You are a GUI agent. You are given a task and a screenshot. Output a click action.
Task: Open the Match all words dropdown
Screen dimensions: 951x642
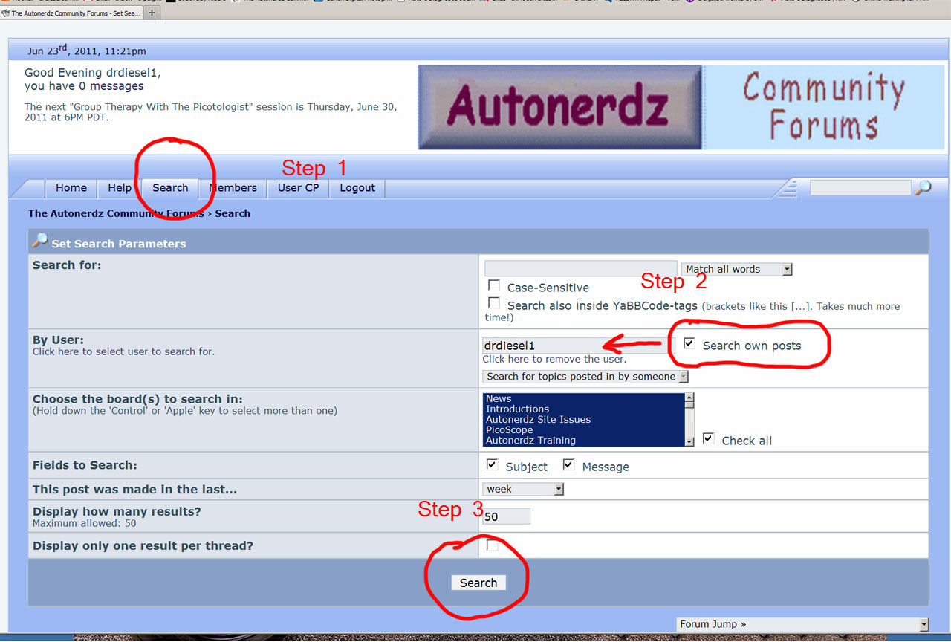737,269
